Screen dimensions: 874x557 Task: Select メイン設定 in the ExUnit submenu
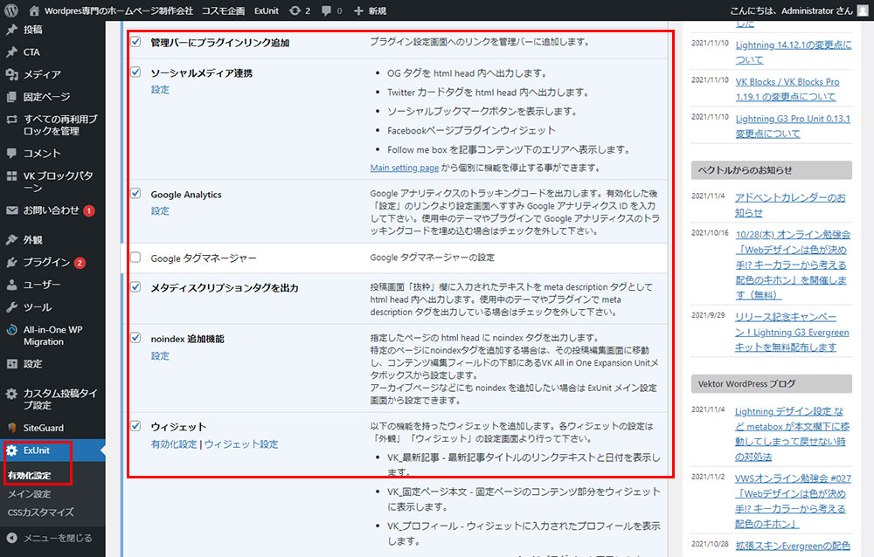pos(29,494)
